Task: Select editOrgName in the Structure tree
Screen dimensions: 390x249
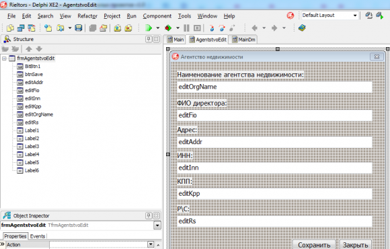Action: pos(39,114)
